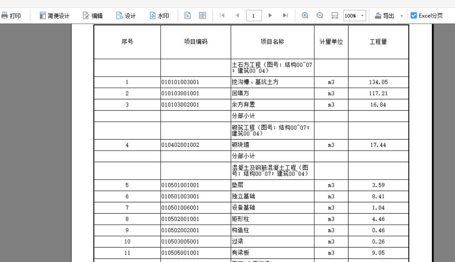This screenshot has width=455, height=262.
Task: Click the page number input field
Action: pos(254,16)
